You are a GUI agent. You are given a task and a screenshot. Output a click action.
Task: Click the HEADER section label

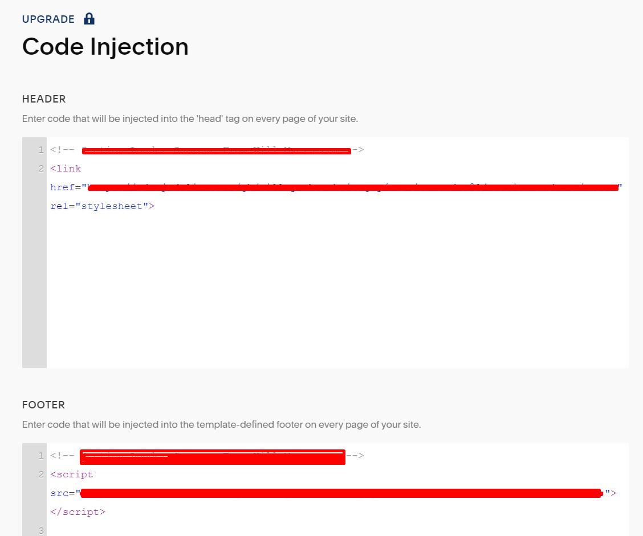pos(44,99)
